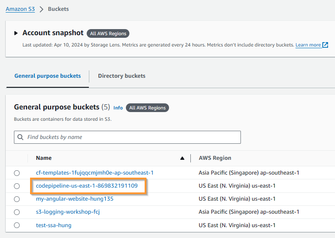Open the General purpose buckets tab

pos(47,76)
